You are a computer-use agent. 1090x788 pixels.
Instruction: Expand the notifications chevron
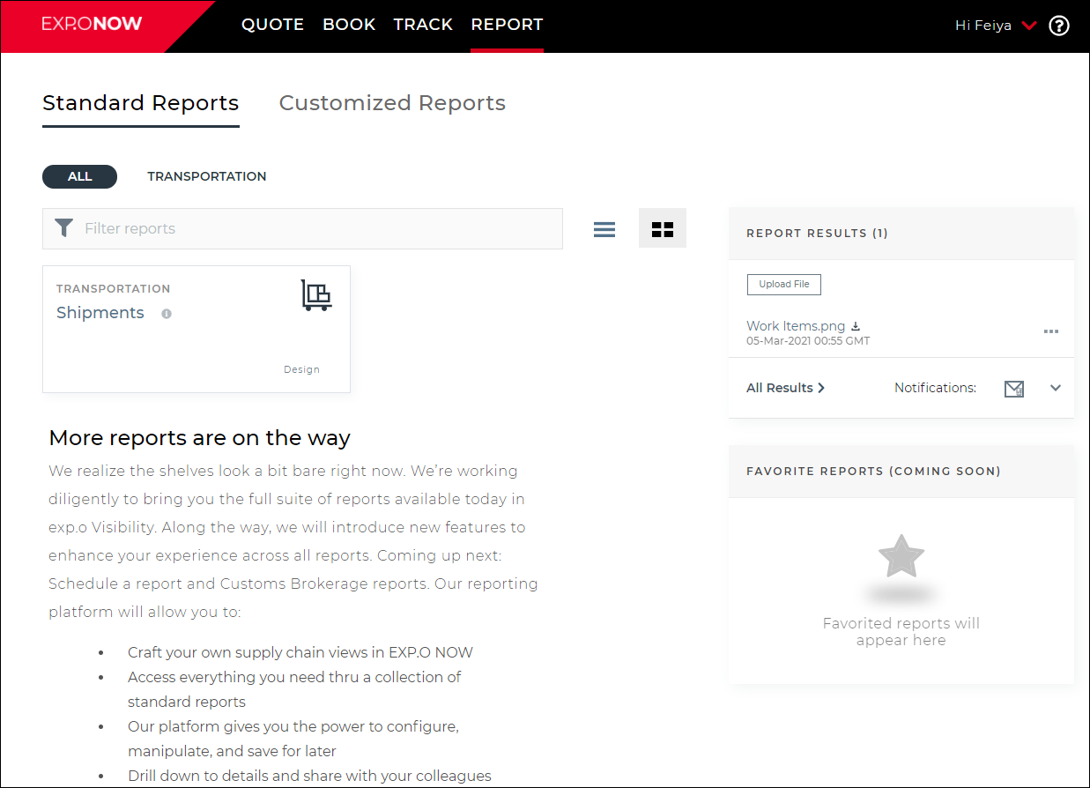(x=1056, y=388)
